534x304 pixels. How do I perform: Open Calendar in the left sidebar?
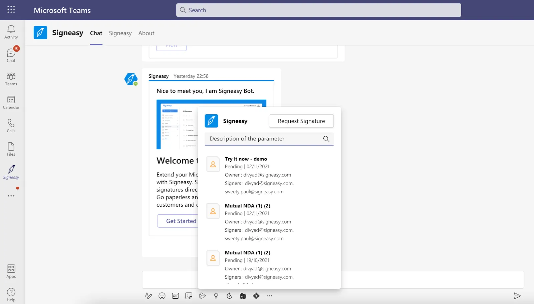[11, 102]
